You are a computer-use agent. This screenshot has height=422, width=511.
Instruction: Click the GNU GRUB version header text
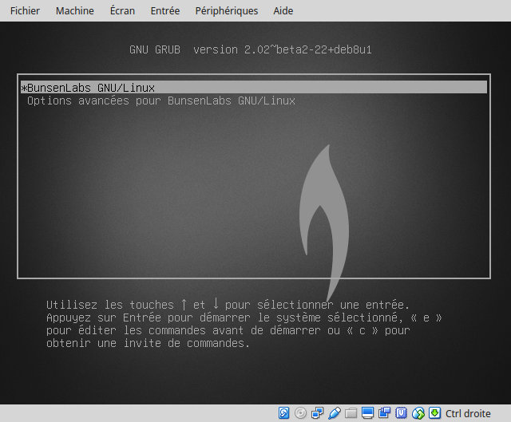pos(250,49)
